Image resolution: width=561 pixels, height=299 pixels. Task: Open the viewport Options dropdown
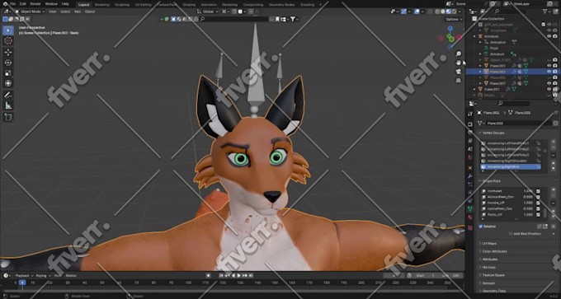coord(453,19)
